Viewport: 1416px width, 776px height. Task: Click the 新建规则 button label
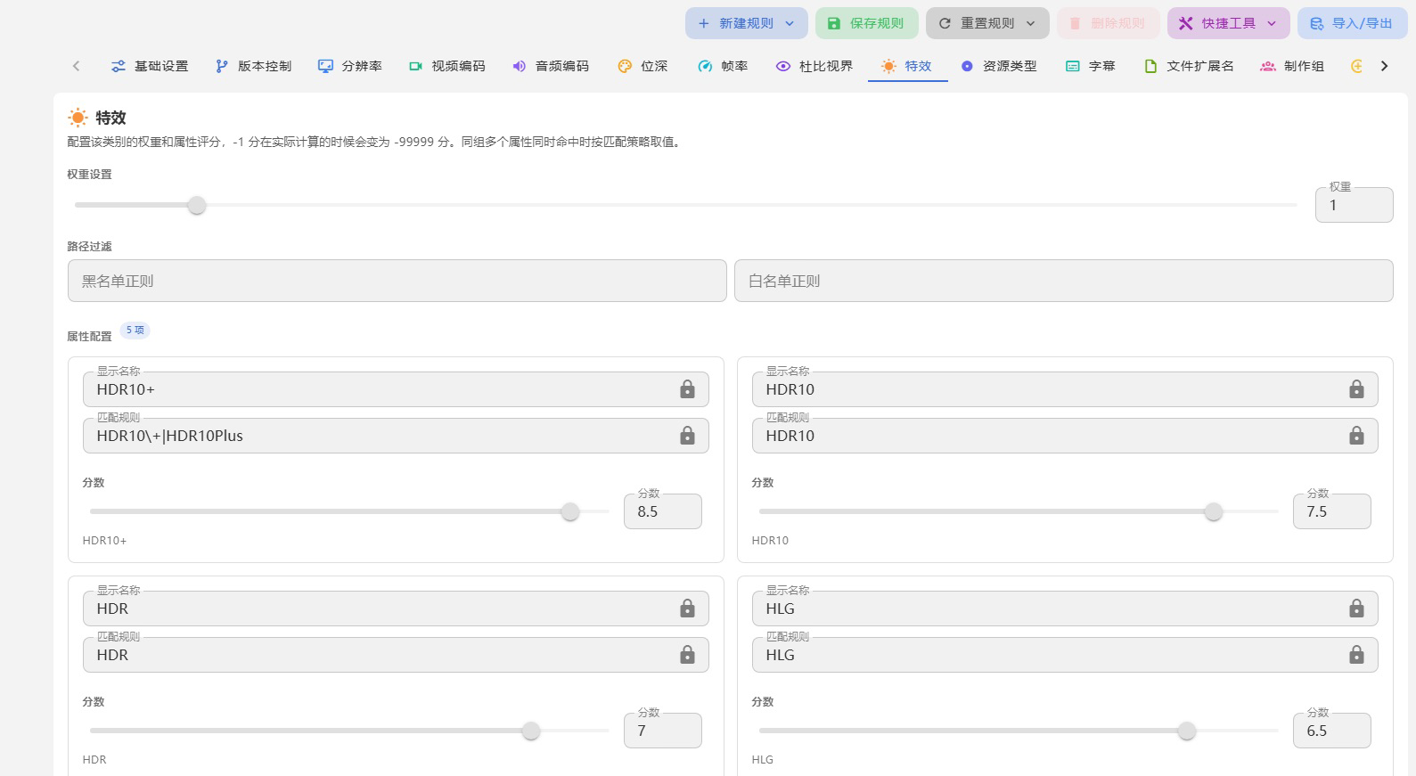coord(747,24)
